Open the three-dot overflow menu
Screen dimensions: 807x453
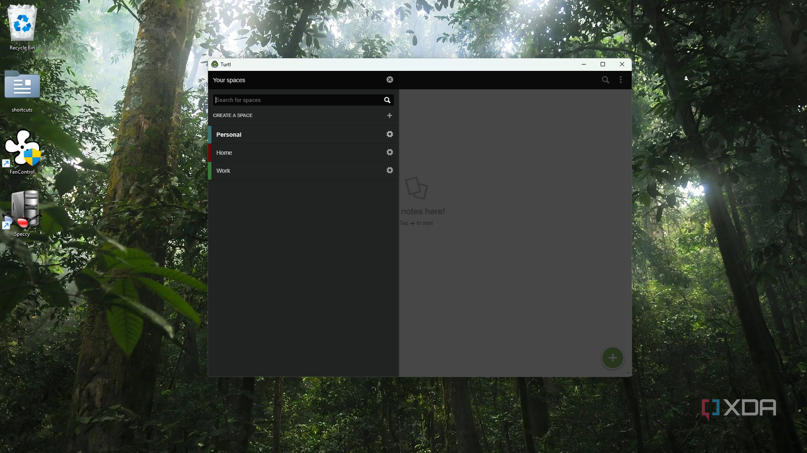(x=621, y=80)
